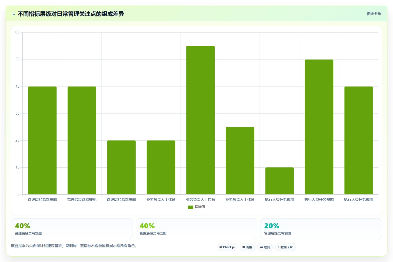Click the shortest bar valued 10
Image resolution: width=393 pixels, height=262 pixels.
coord(279,181)
